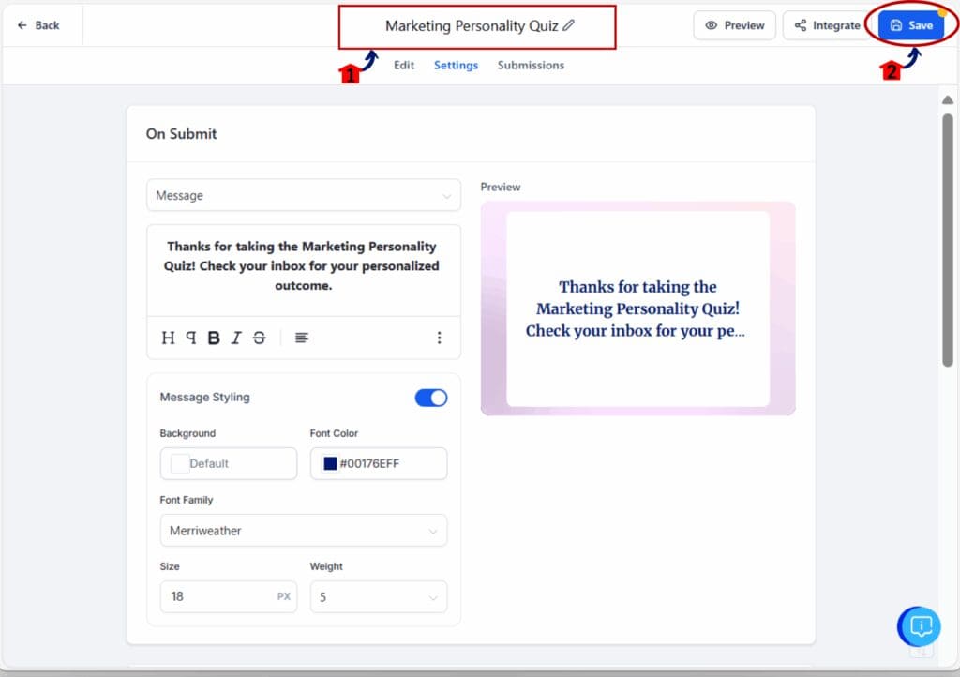
Task: Select the Heading format icon
Action: [x=168, y=337]
